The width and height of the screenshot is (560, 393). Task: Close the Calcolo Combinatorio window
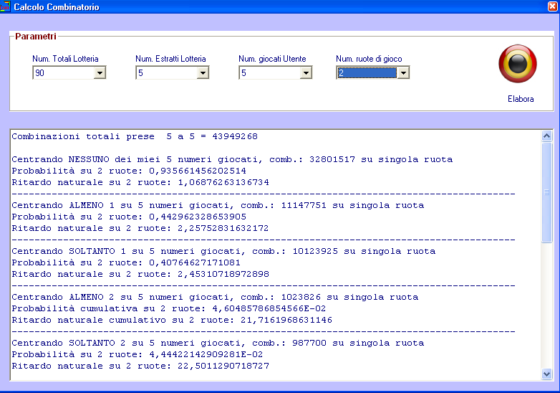coord(552,6)
